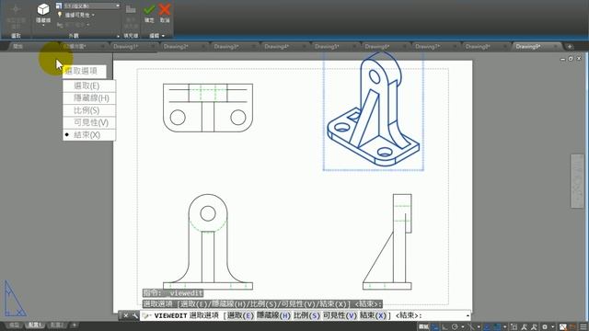Screen dimensions: 589x331
Task: Close the Drawing1* tab
Action: tap(153, 47)
